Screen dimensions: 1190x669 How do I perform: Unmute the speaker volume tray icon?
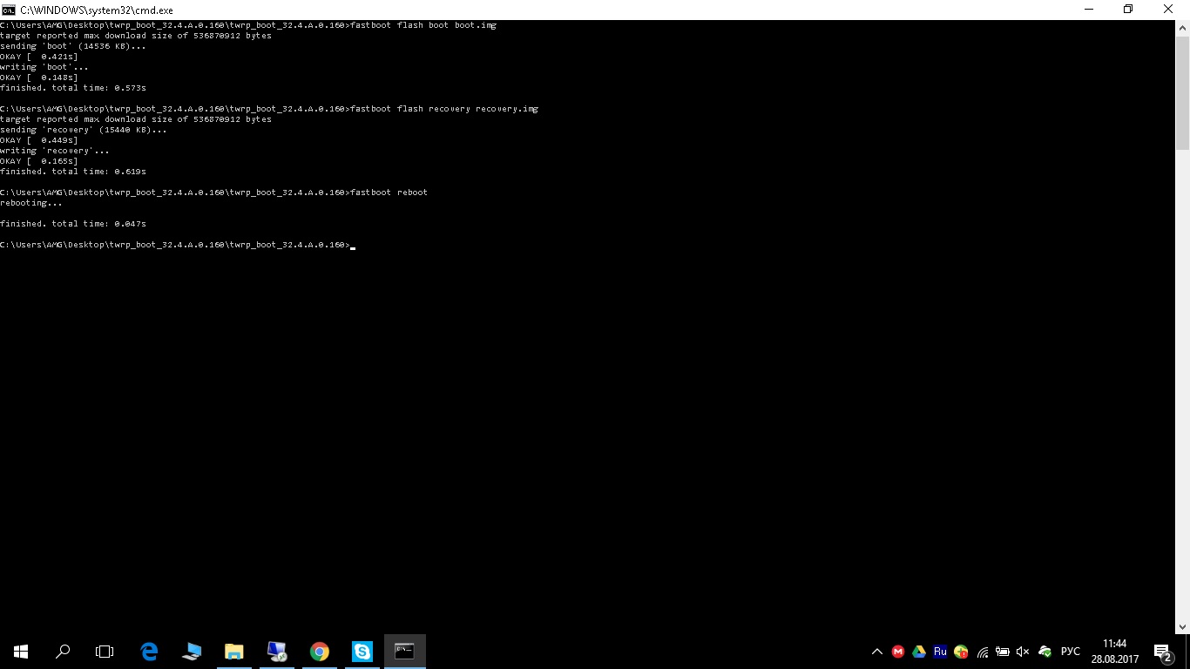click(x=1023, y=652)
